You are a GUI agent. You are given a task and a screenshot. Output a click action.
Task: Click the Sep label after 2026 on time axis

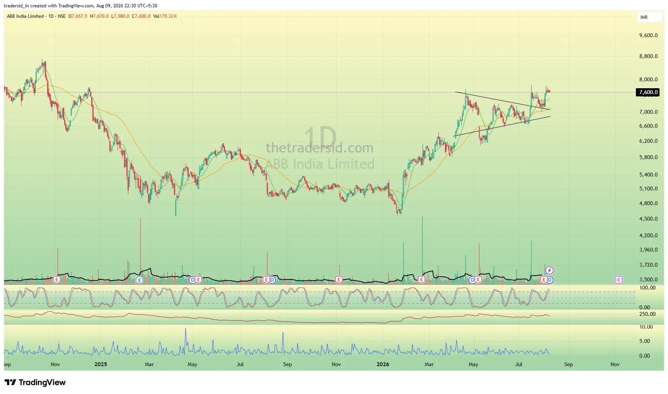tap(568, 364)
